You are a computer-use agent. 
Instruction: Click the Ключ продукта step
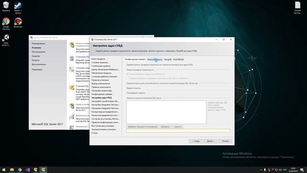pyautogui.click(x=98, y=59)
